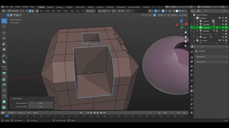
Task: Select the Light object in the outliner
Action: [205, 37]
